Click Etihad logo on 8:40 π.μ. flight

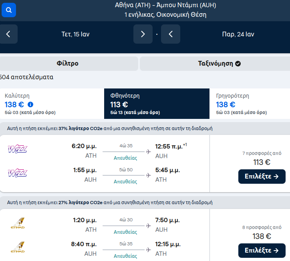18,247
